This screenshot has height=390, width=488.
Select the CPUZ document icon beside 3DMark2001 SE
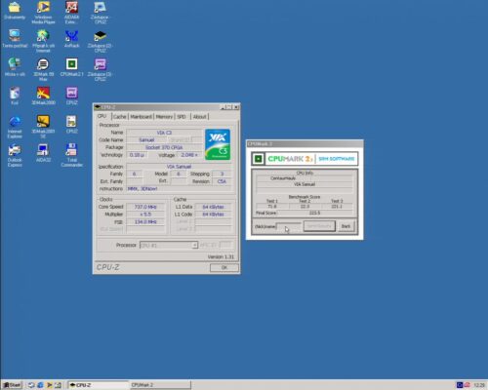click(x=71, y=124)
